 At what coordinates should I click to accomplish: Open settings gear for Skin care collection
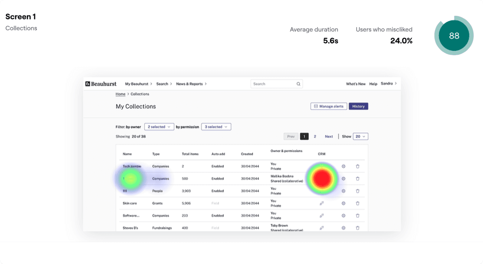point(343,203)
